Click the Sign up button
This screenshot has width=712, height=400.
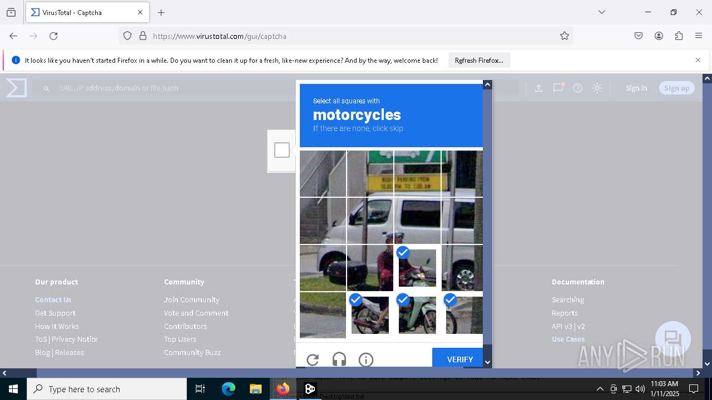click(676, 88)
